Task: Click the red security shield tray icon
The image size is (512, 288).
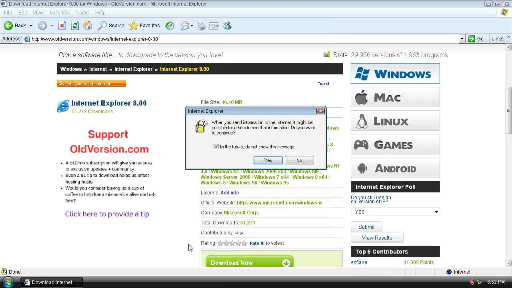Action: click(x=472, y=282)
